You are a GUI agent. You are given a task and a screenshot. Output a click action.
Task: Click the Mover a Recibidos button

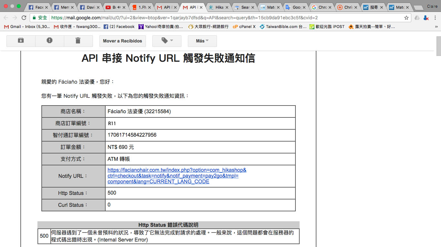coord(122,41)
